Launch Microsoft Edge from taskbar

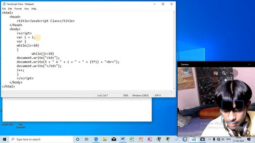coord(96,139)
